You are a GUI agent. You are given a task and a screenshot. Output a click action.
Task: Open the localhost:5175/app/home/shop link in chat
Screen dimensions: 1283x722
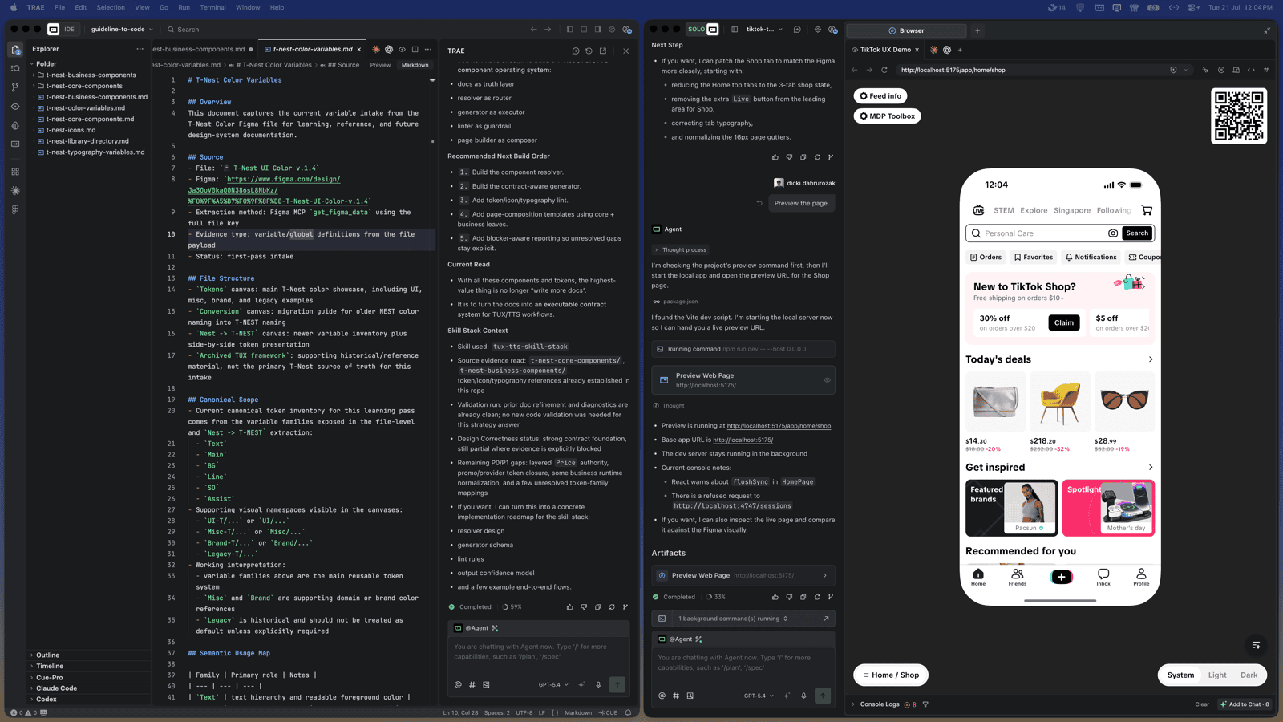tap(779, 426)
